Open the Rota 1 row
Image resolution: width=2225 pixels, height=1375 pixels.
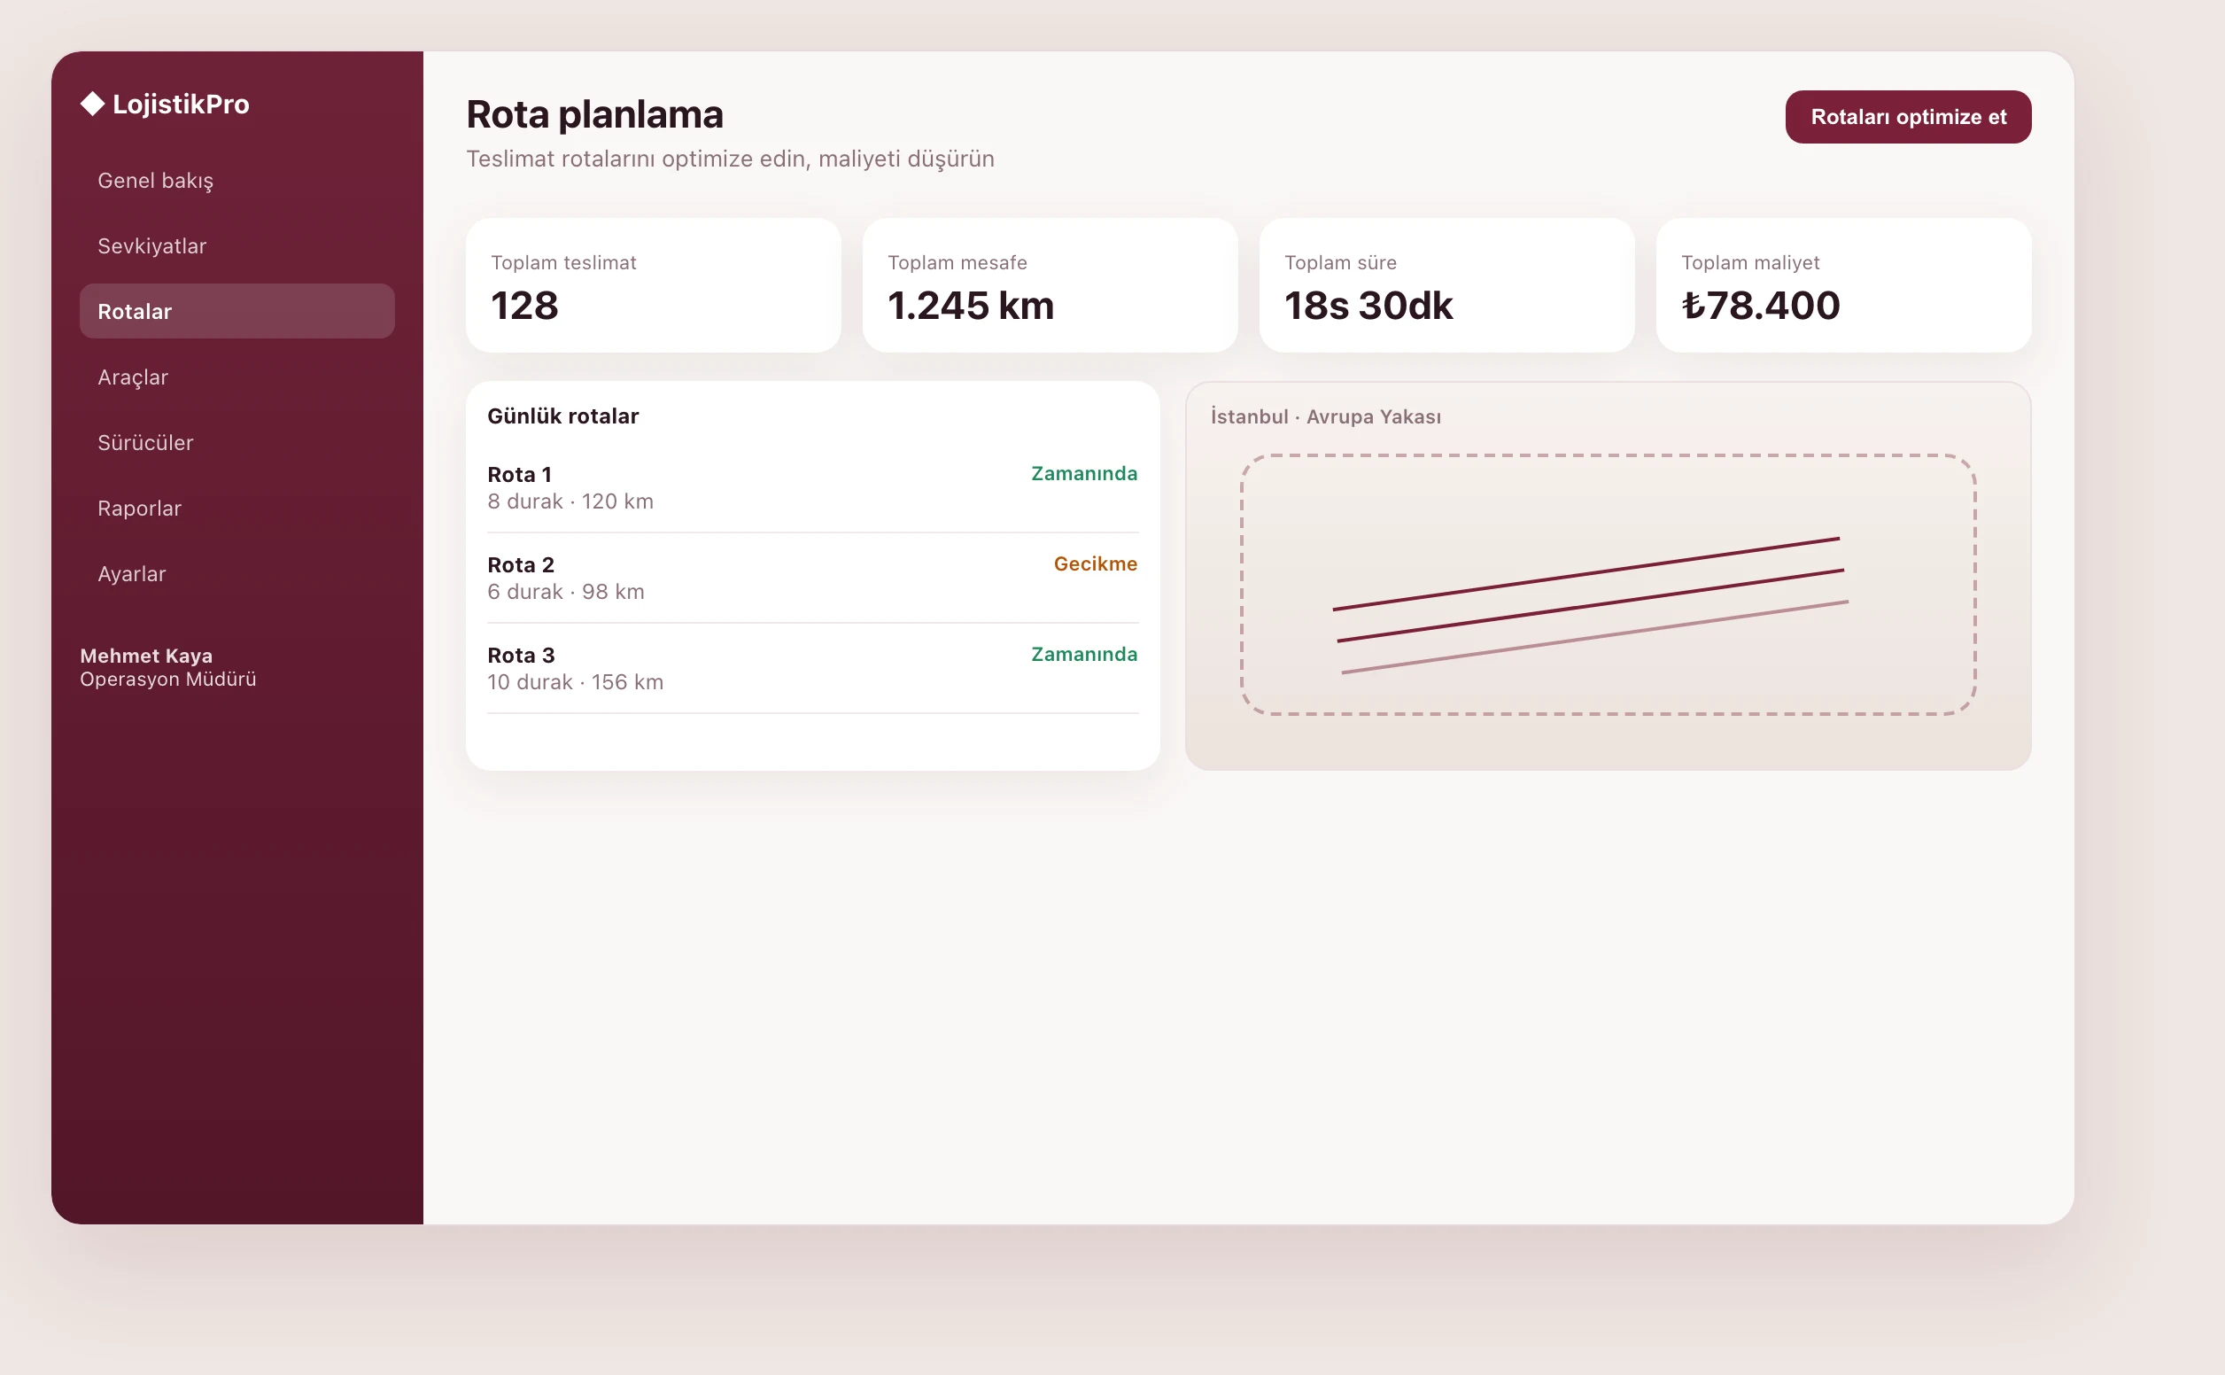pos(812,487)
